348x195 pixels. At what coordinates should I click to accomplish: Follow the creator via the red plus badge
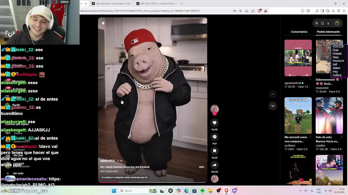coord(215,113)
